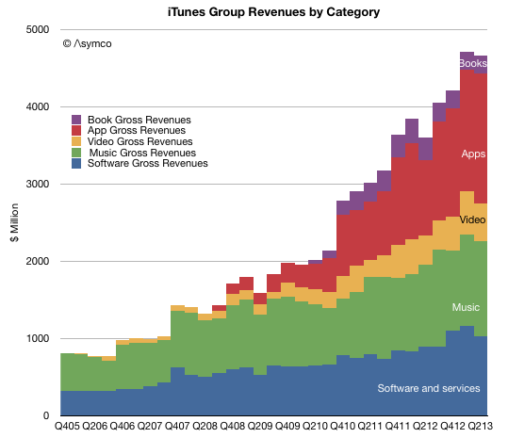508x438 pixels.
Task: Click the x-axis label 'Q209'
Action: click(x=260, y=426)
